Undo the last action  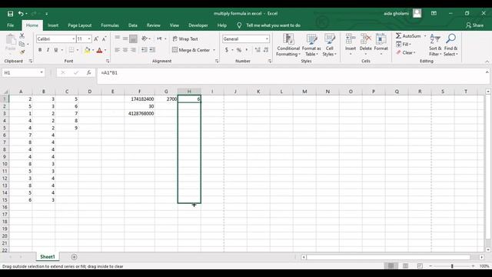[x=21, y=14]
